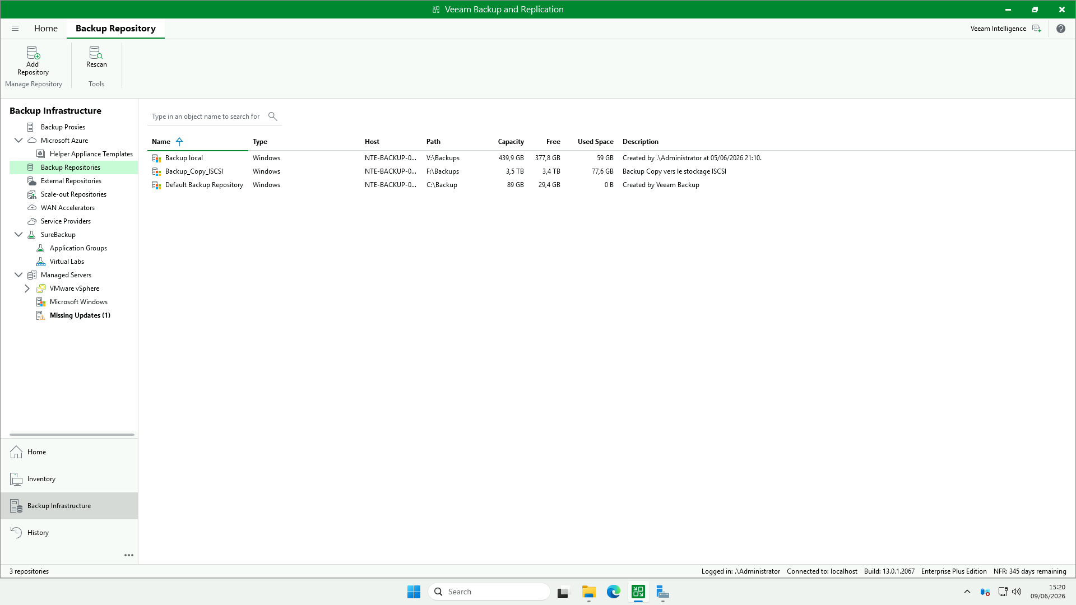Viewport: 1076px width, 605px height.
Task: Expand the VMware vSphere node
Action: [x=27, y=288]
